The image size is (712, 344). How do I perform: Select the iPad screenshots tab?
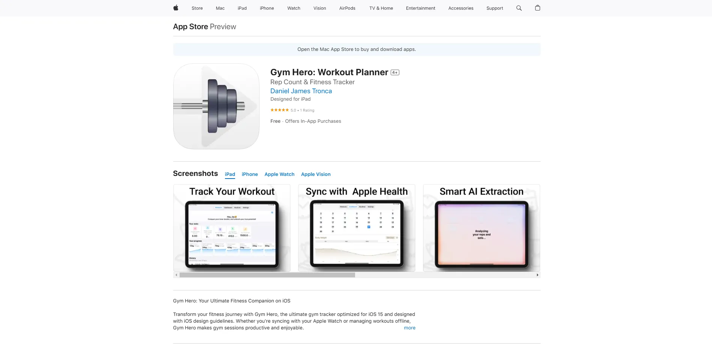click(x=230, y=174)
